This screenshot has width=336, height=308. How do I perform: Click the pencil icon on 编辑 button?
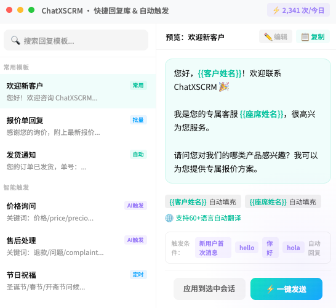point(268,37)
